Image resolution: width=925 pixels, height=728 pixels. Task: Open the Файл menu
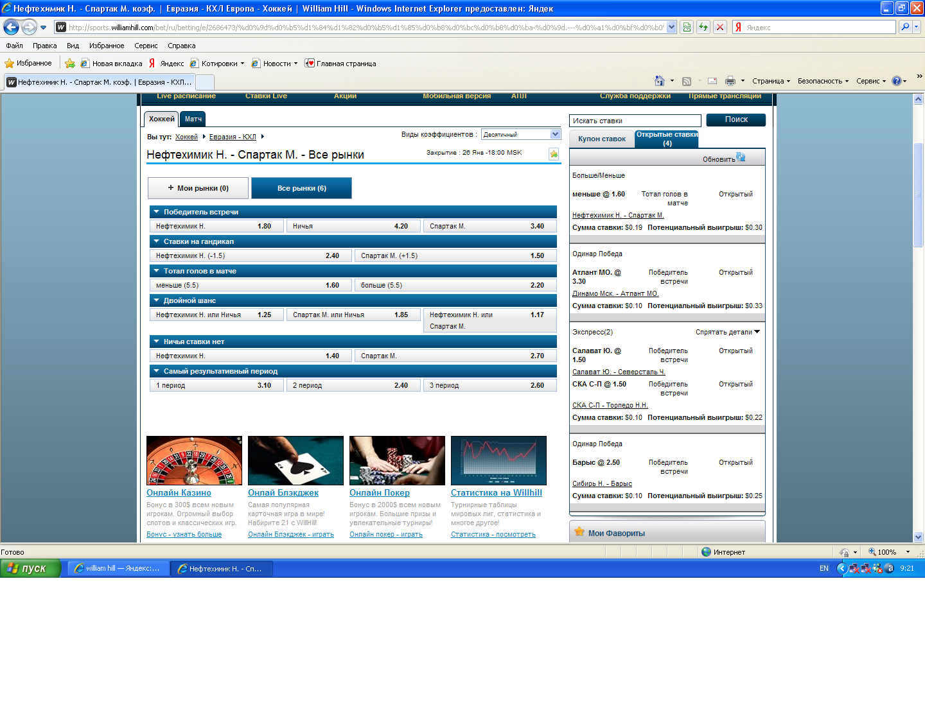click(x=14, y=46)
